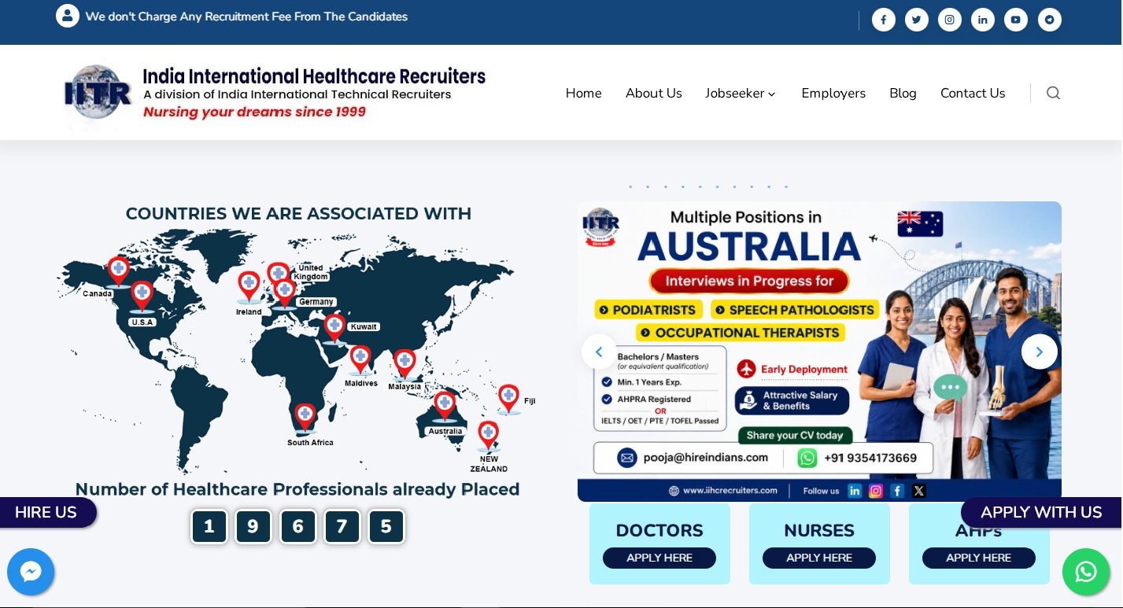Navigate to the Employers page
Screen dimensions: 1123x608
[833, 93]
